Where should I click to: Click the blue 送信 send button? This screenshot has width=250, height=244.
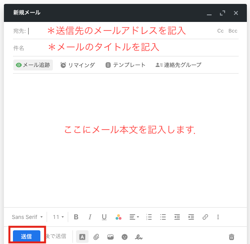pos(27,237)
